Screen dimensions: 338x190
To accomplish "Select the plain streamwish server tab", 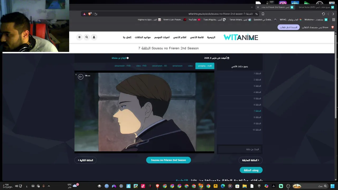I will pos(177,66).
